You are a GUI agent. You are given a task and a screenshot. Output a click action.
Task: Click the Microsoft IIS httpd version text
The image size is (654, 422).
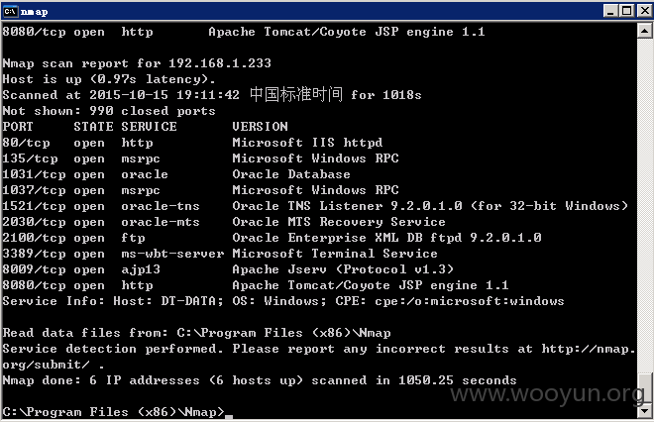click(x=307, y=143)
